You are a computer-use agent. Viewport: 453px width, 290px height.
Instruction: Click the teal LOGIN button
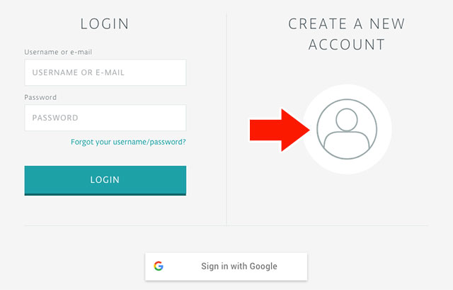point(105,180)
